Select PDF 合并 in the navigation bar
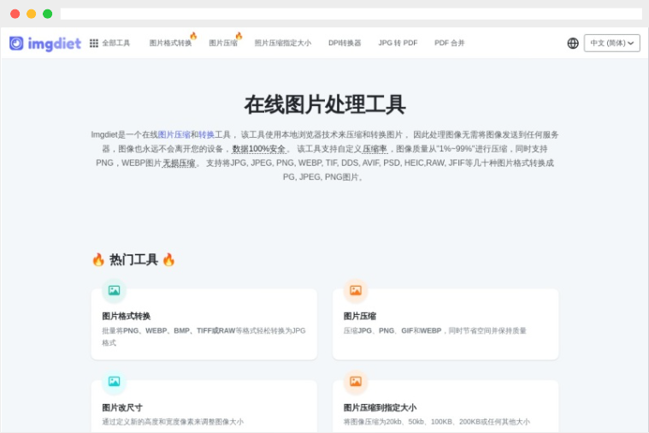Screen dimensions: 649x433 (449, 43)
